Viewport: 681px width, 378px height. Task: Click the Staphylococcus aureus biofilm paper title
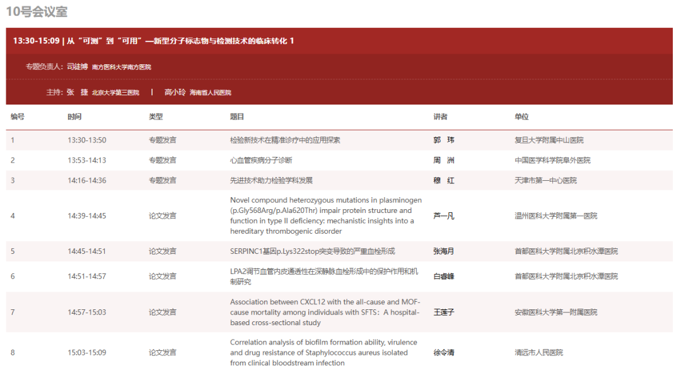pos(323,352)
